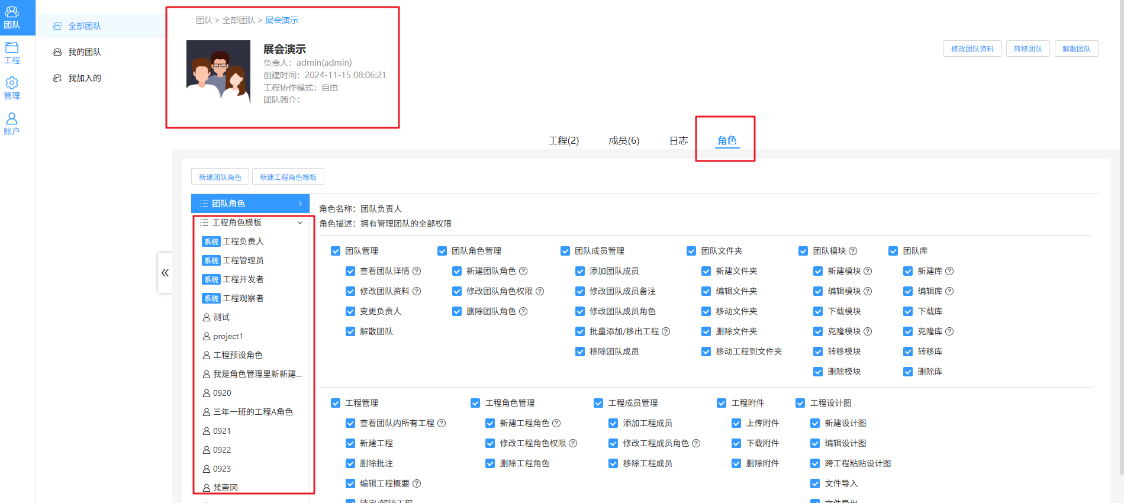
Task: Click 新建团队角色 button
Action: coord(220,177)
